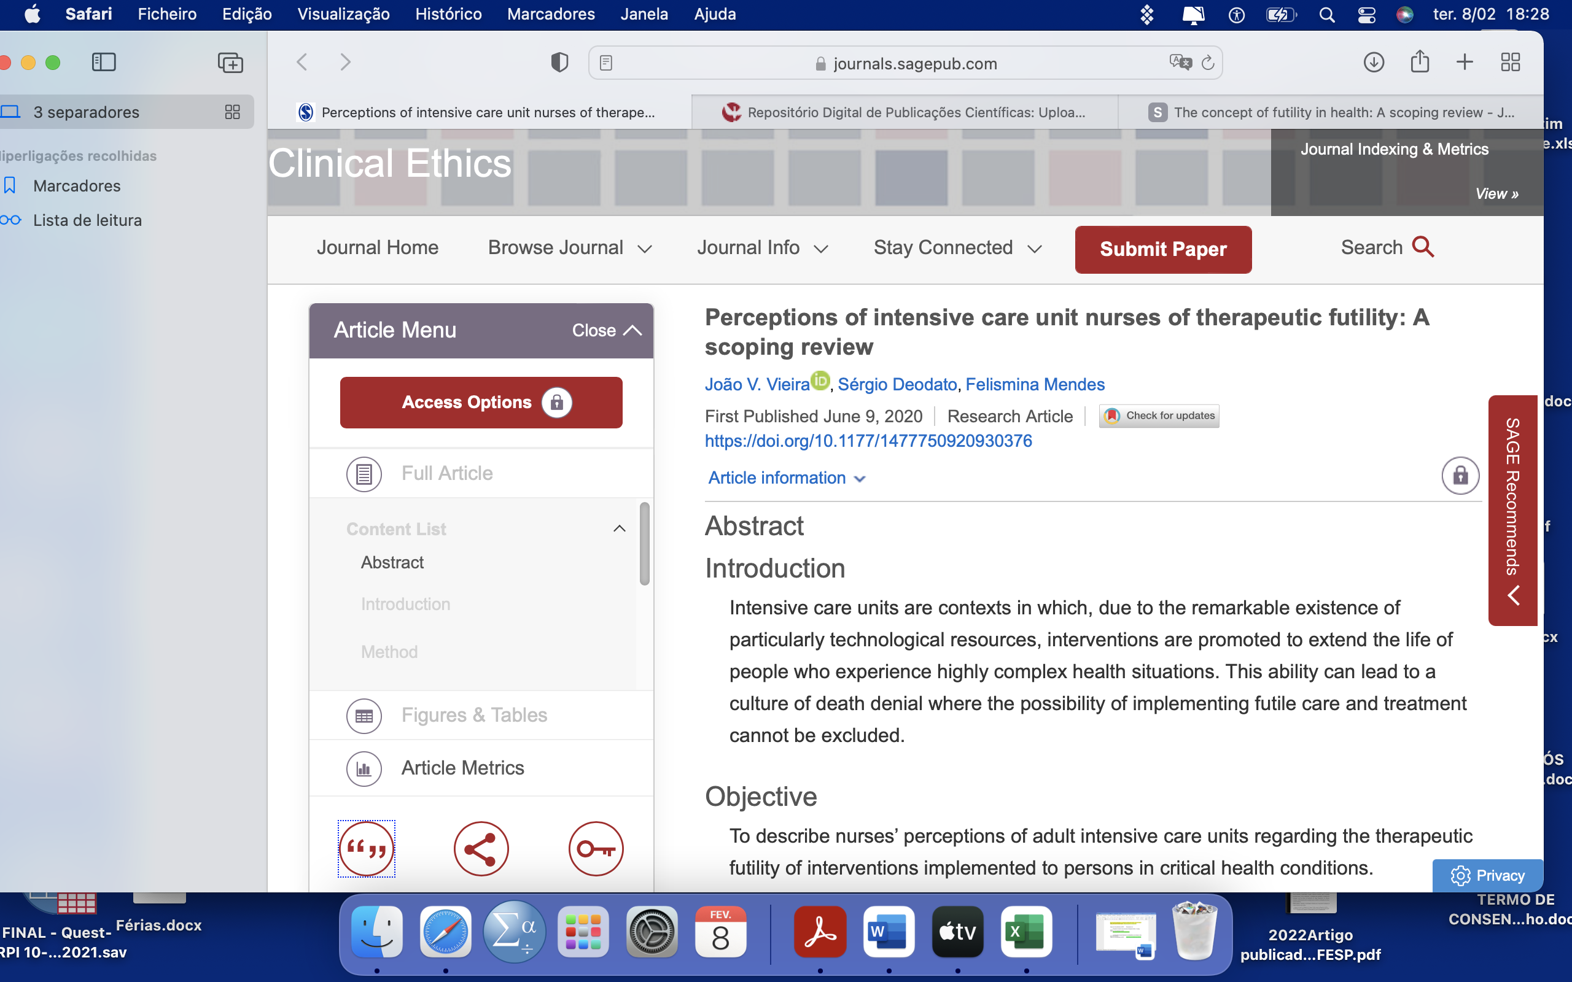Toggle the Safari sidebar button
Screen dimensions: 1572x982
tap(104, 63)
